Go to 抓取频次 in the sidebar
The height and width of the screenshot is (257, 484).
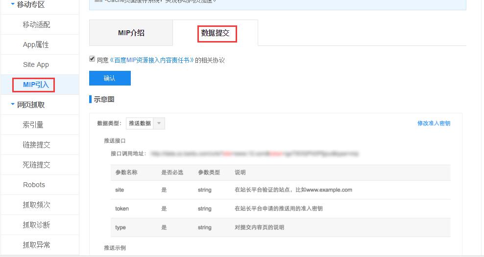point(36,205)
